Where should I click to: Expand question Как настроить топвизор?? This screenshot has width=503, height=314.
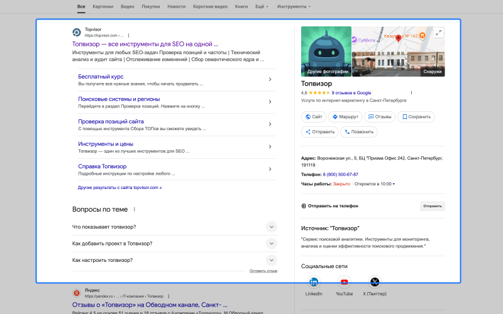click(175, 260)
